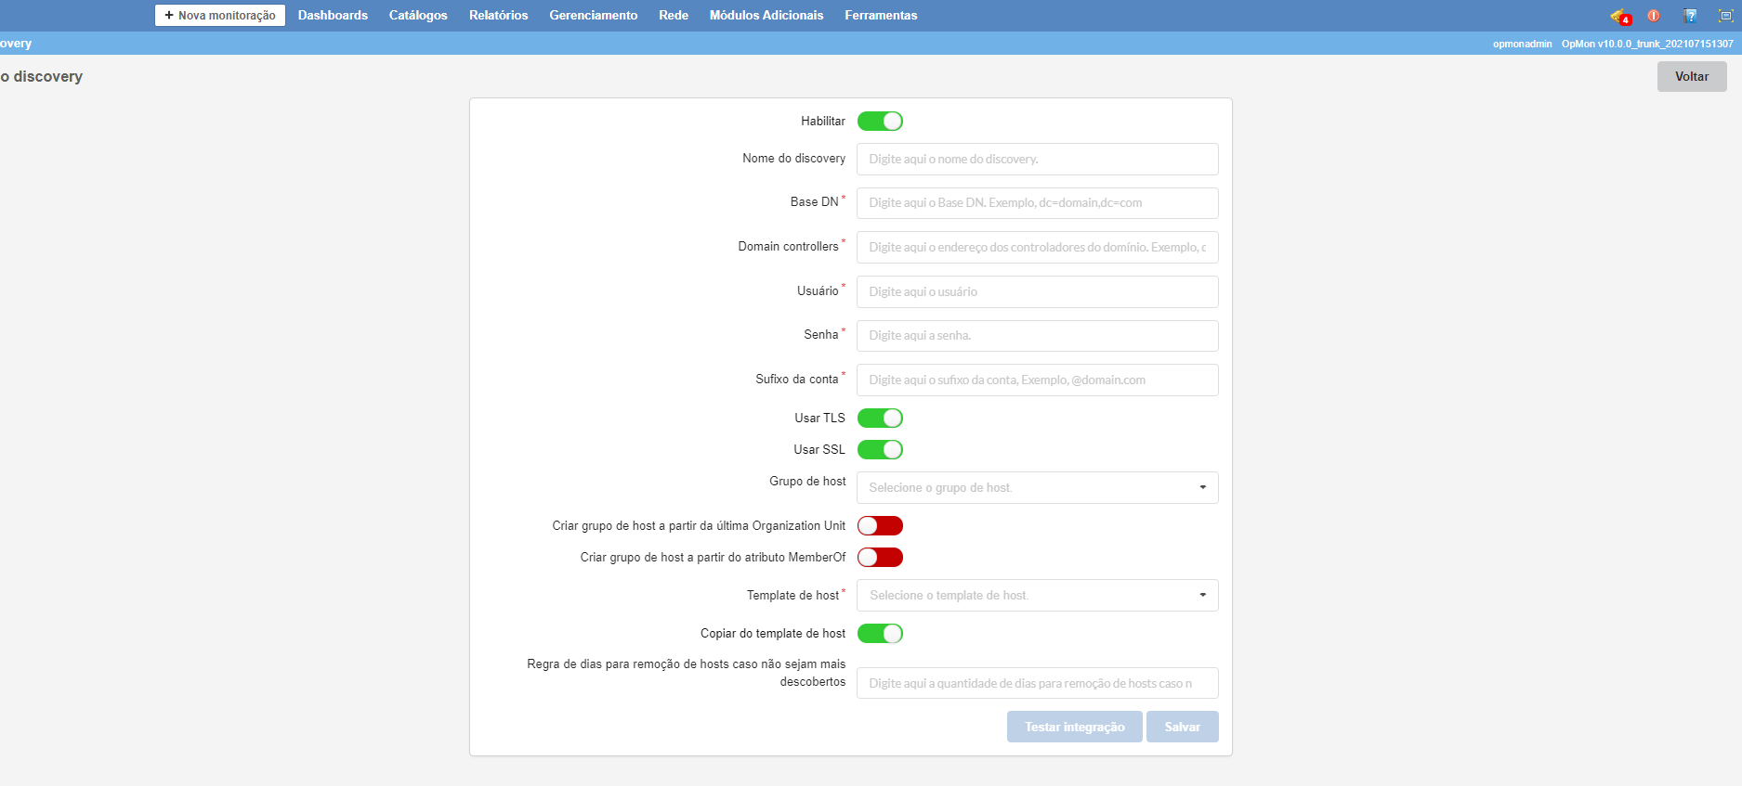Enable host group from last Organization Unit
Image resolution: width=1742 pixels, height=786 pixels.
pyautogui.click(x=880, y=526)
